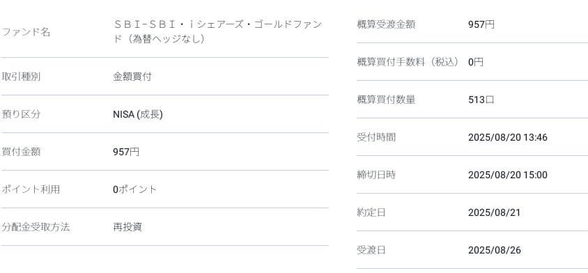This screenshot has width=588, height=273.
Task: Click the 概算買付手数料（税込） label
Action: (408, 62)
